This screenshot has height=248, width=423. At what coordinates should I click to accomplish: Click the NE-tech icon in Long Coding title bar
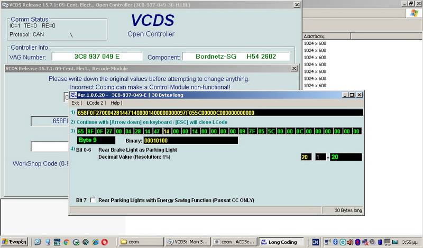(x=73, y=95)
